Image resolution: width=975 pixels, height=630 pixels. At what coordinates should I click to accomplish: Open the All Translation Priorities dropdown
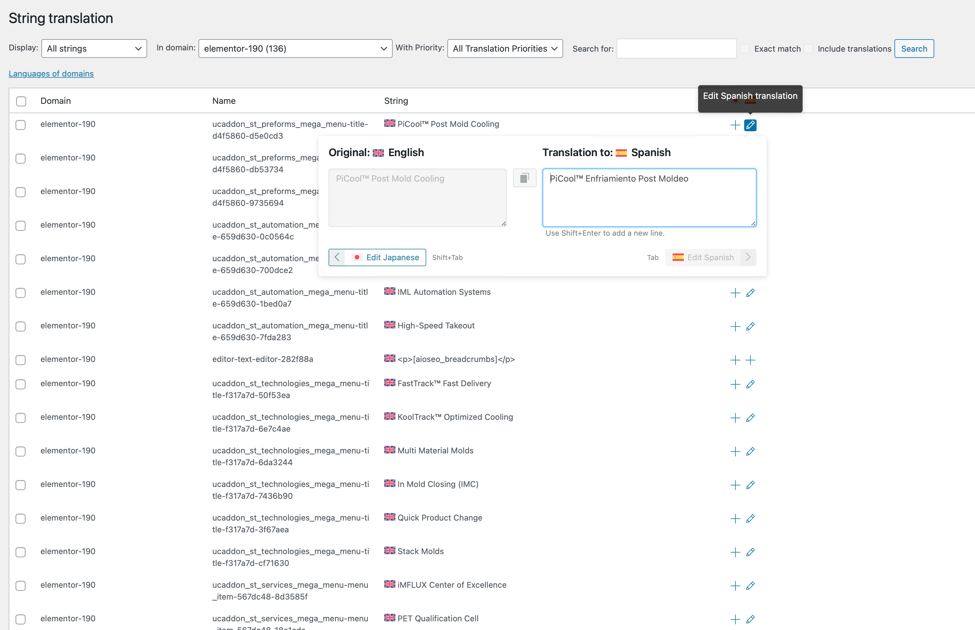click(x=505, y=49)
